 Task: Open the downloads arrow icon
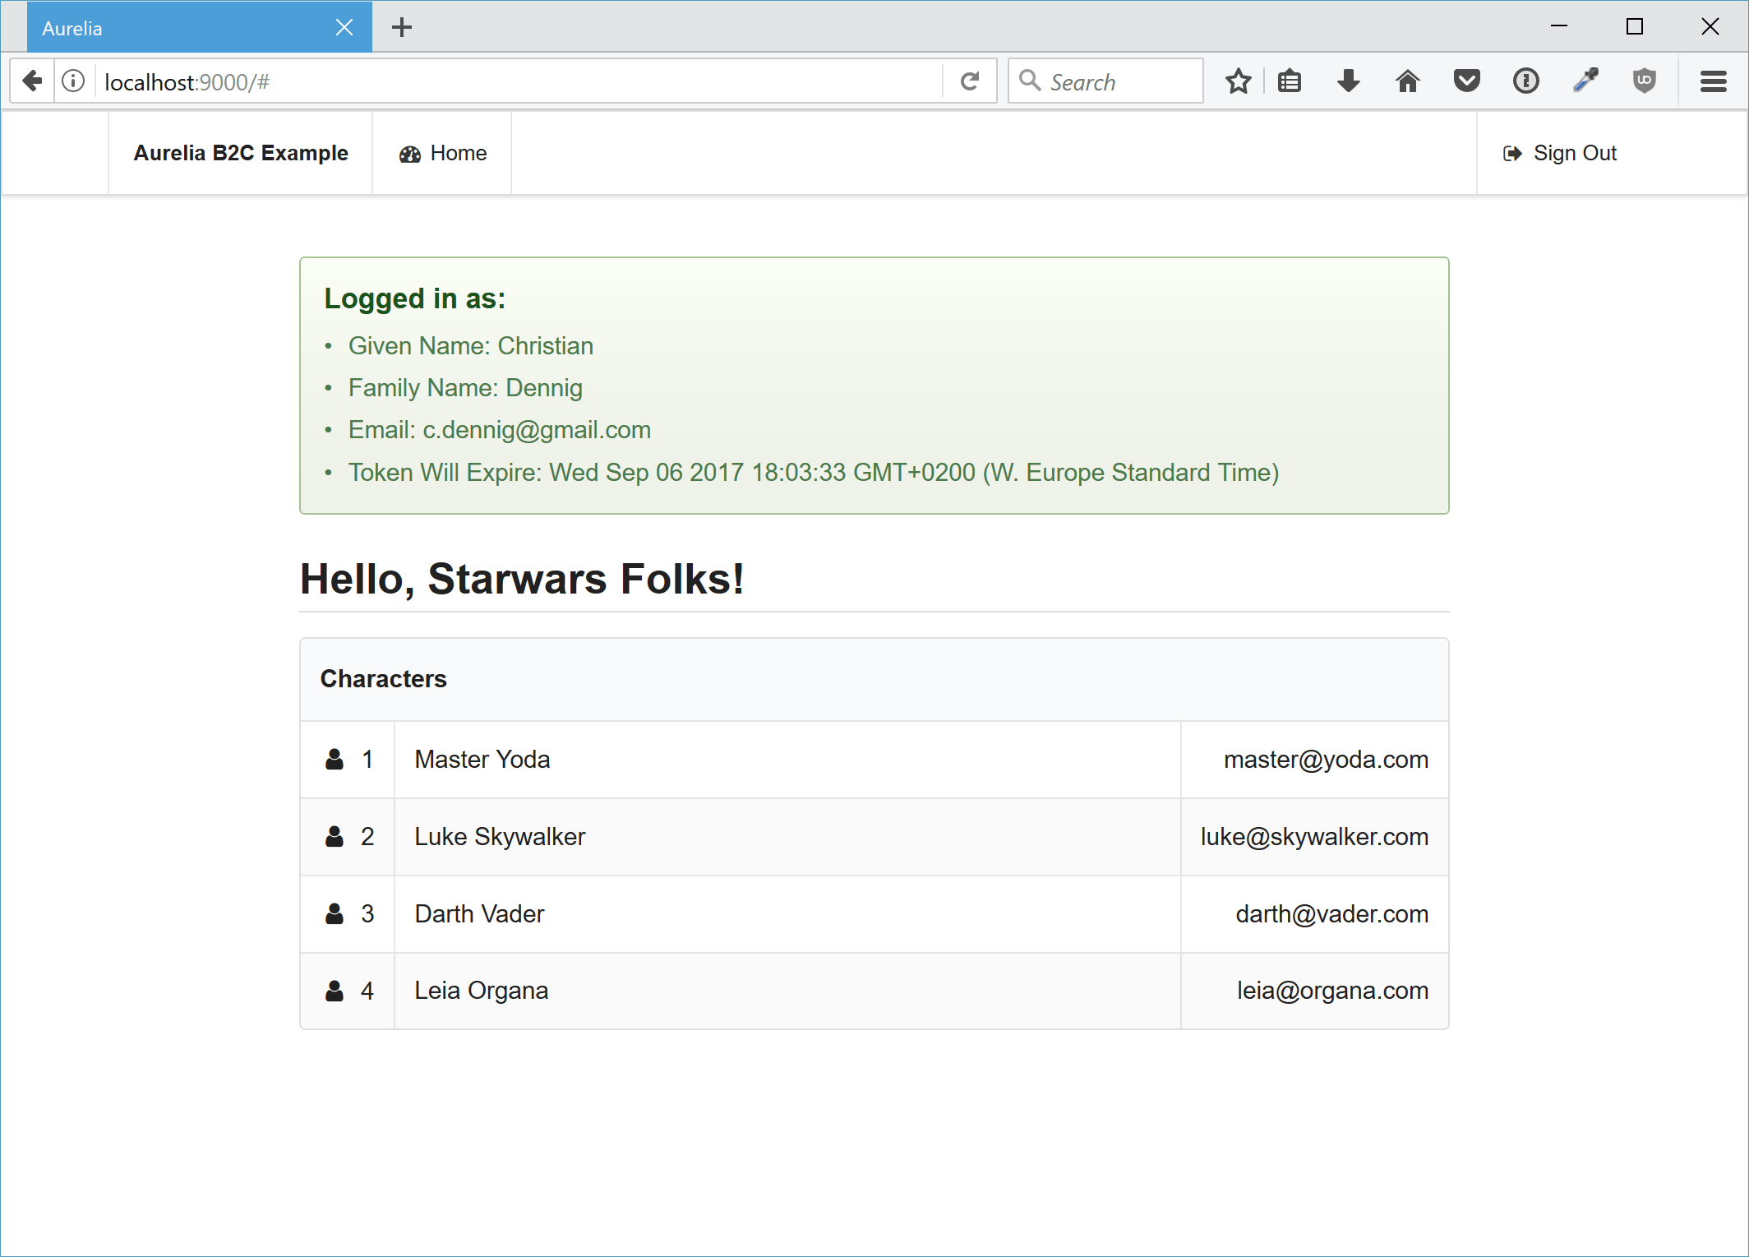(1348, 81)
